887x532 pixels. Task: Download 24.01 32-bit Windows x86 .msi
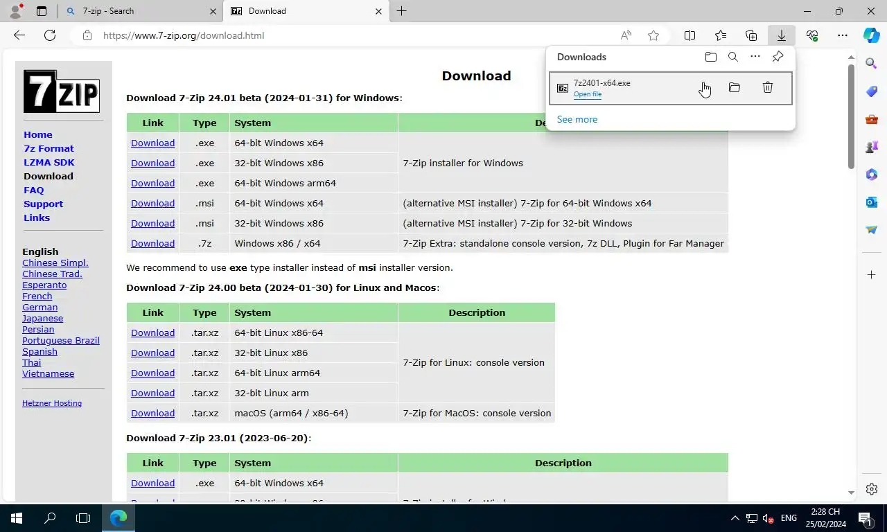pyautogui.click(x=152, y=223)
